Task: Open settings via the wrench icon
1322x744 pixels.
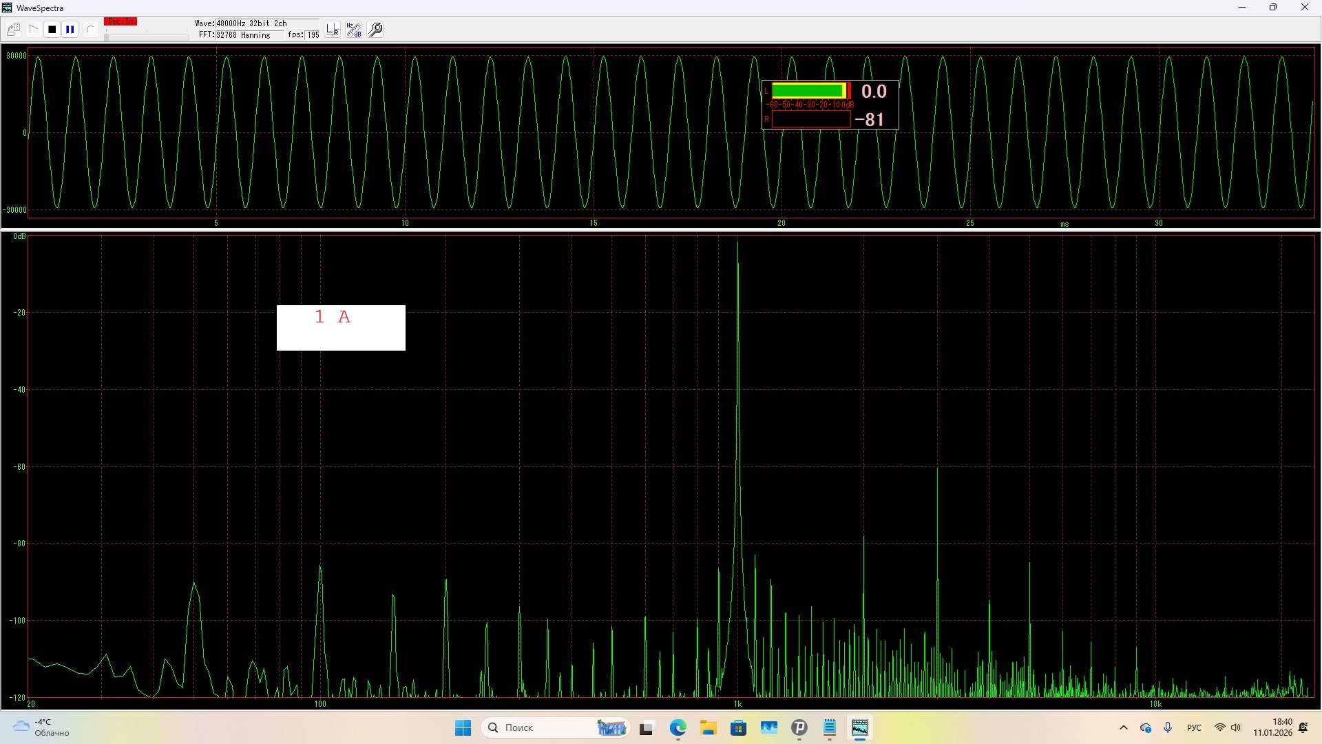Action: (376, 30)
